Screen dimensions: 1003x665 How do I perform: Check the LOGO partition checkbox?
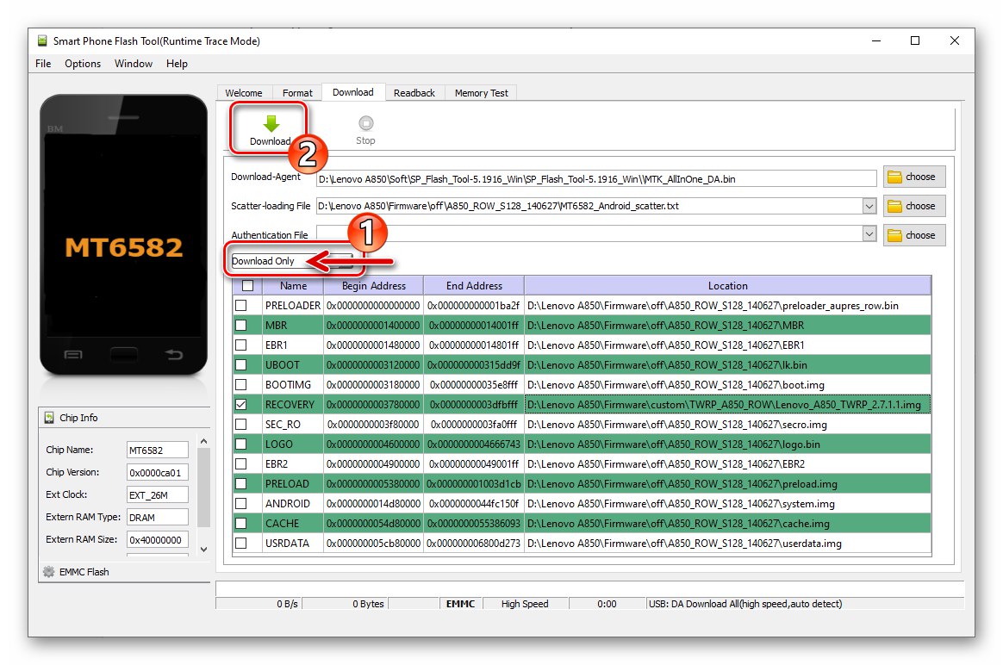tap(241, 444)
